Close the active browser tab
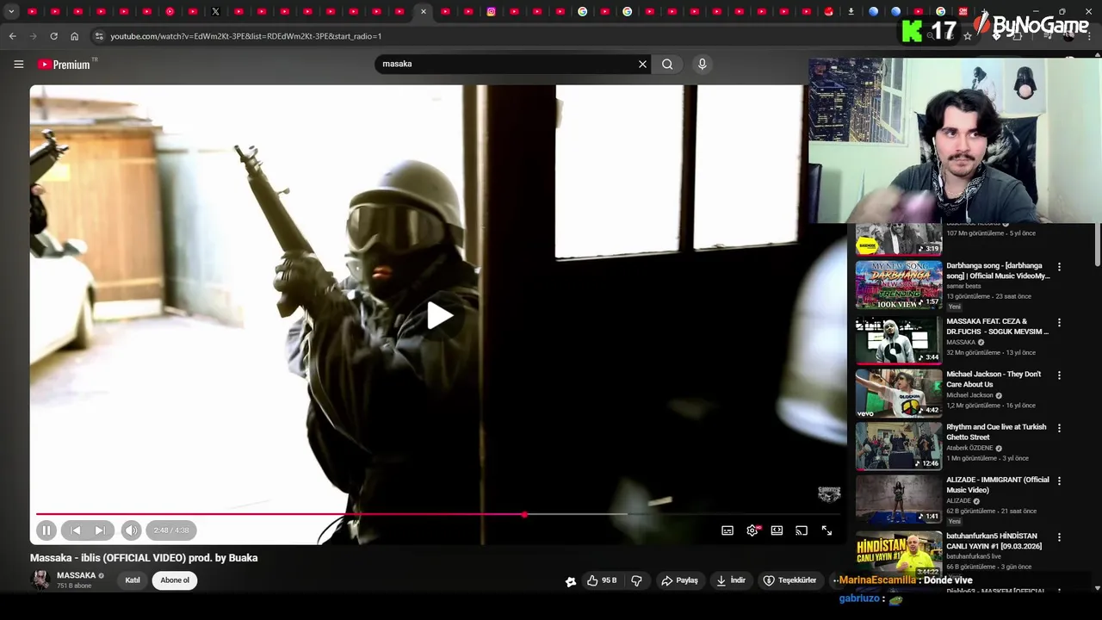Viewport: 1102px width, 620px height. (x=423, y=11)
